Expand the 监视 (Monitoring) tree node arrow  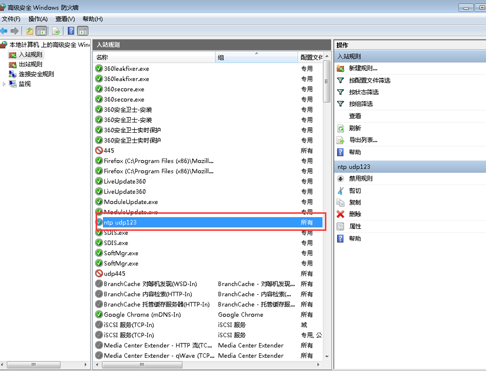click(5, 84)
